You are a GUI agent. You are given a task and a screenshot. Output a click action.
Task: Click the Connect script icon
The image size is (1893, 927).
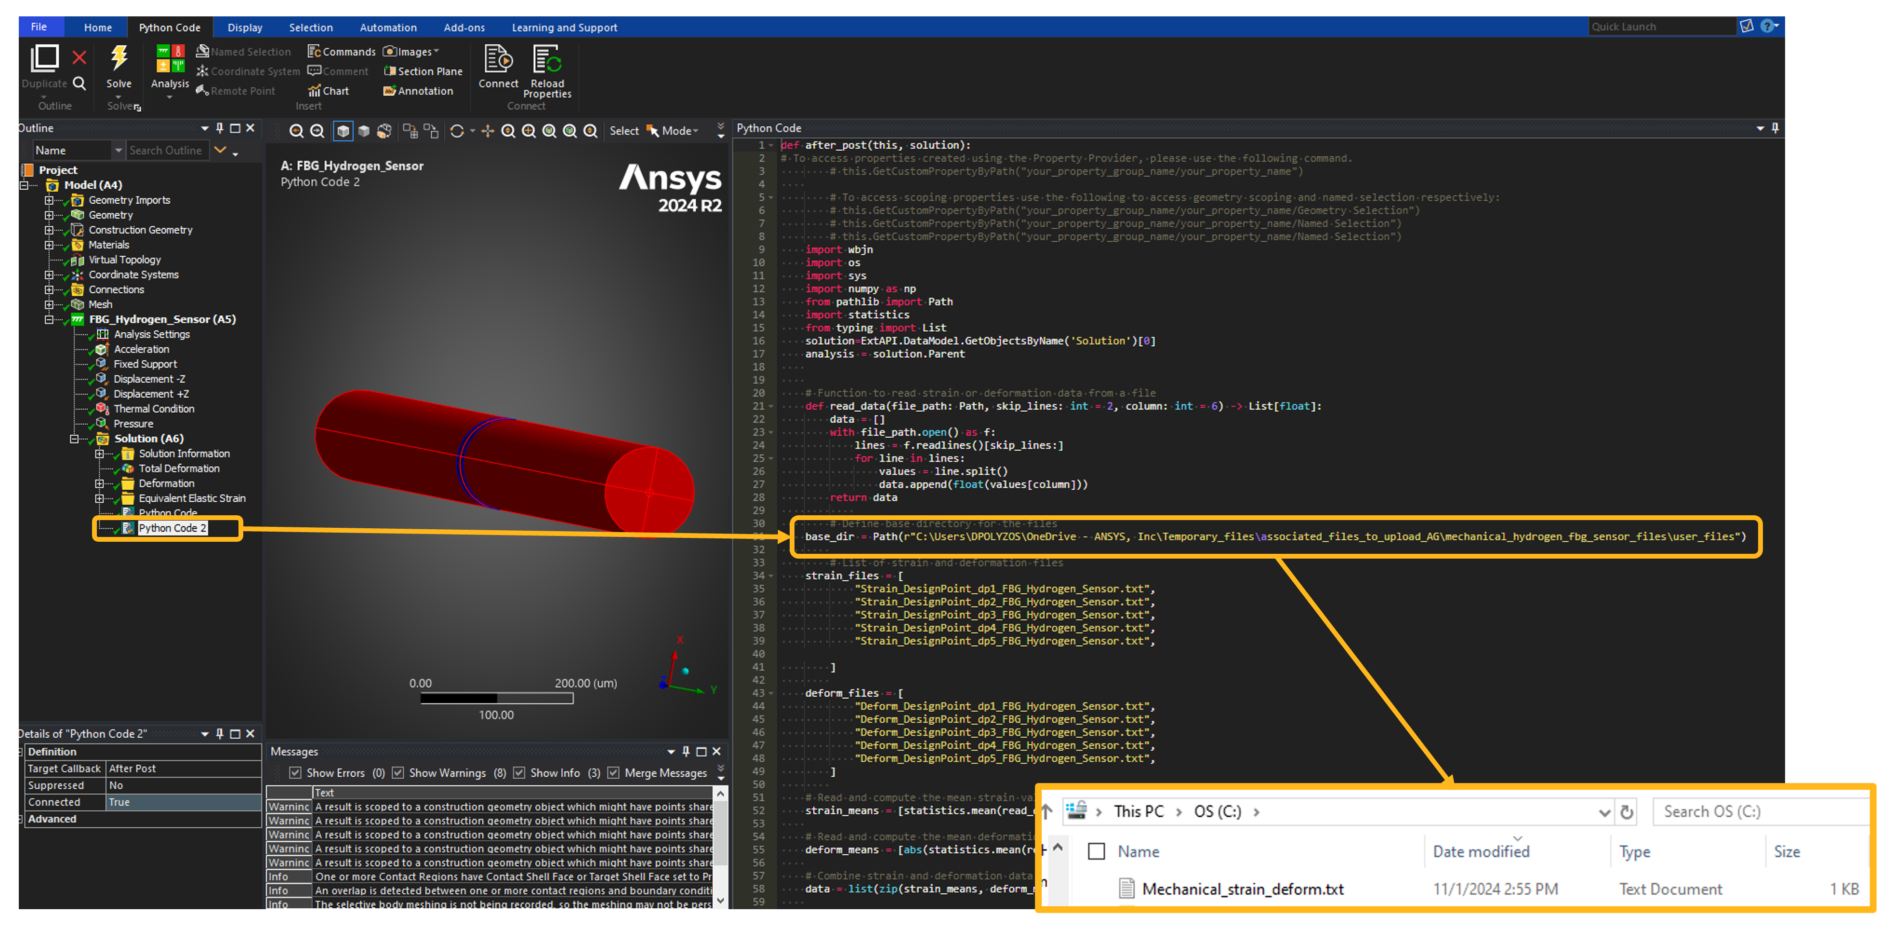click(x=498, y=59)
